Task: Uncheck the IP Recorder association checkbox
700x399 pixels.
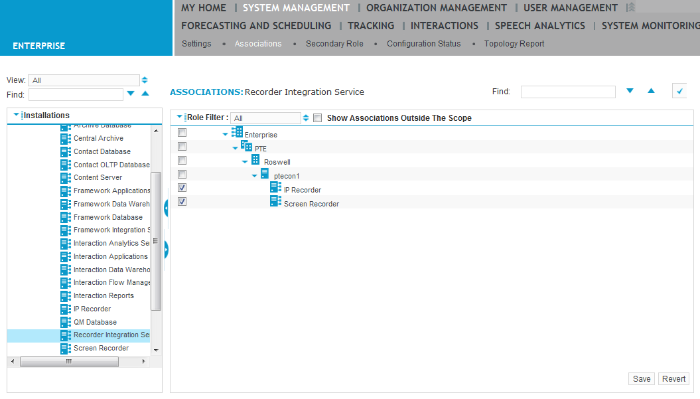Action: tap(182, 187)
